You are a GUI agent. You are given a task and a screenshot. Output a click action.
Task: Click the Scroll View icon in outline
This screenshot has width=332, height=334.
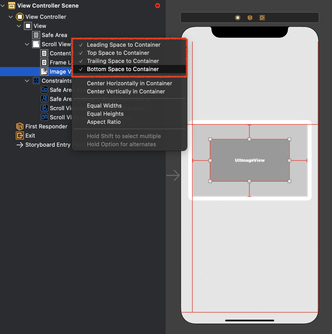36,44
